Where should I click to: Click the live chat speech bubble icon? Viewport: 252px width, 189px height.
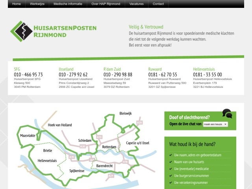[227, 114]
